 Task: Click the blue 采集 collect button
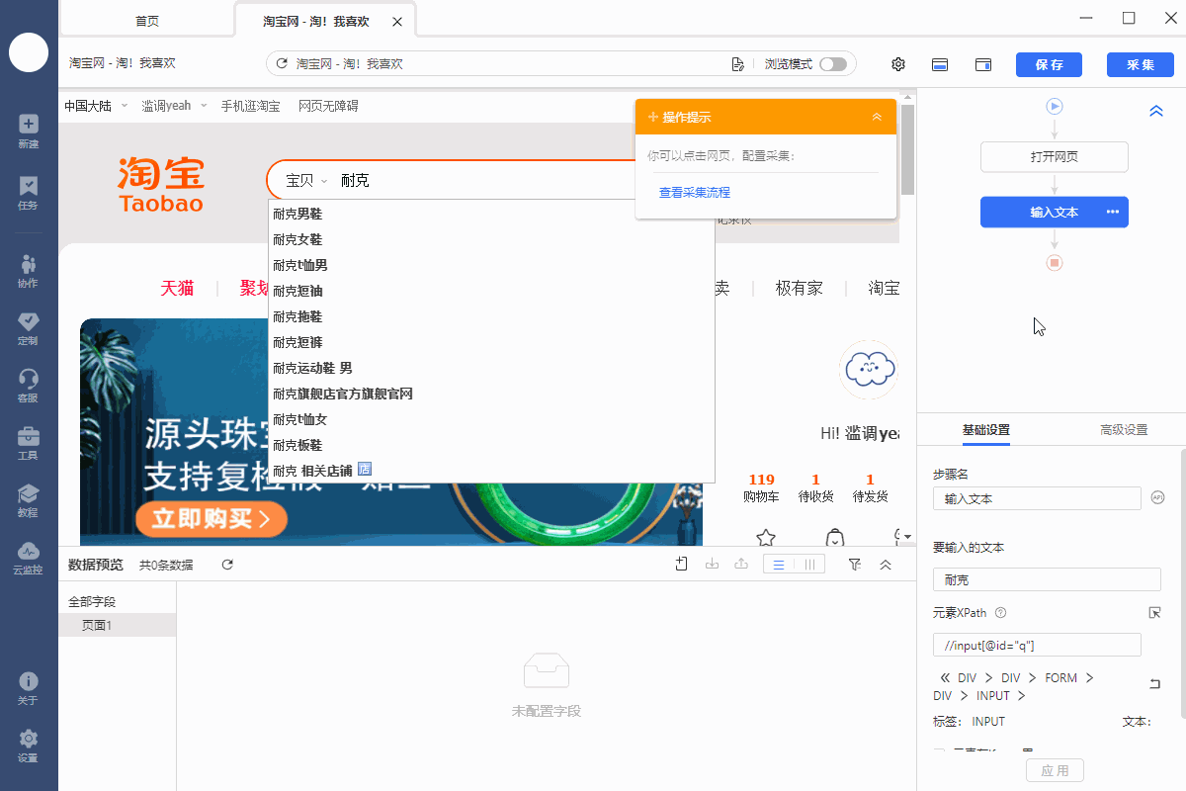(1141, 64)
